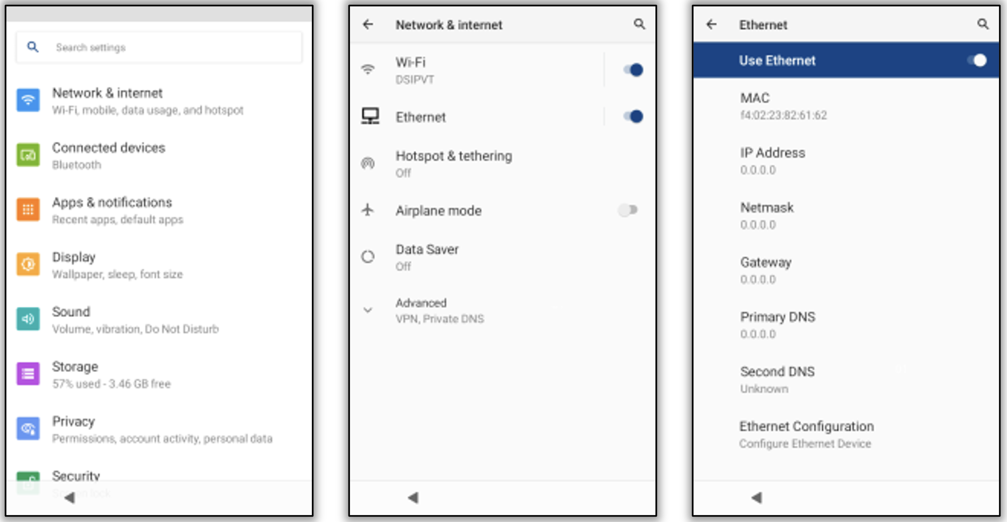
Task: Click the Search settings input field
Action: coord(159,47)
